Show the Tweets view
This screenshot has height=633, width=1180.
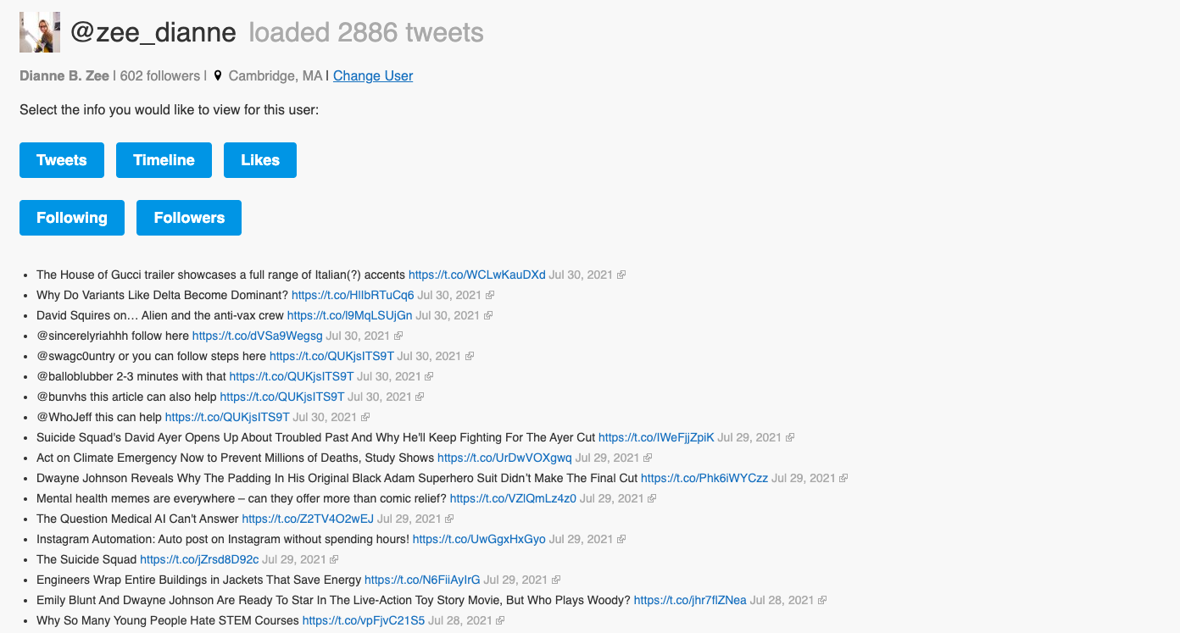pos(62,160)
